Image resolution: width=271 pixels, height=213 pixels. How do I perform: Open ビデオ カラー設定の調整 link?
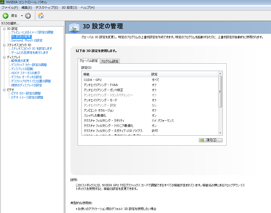pyautogui.click(x=26, y=93)
